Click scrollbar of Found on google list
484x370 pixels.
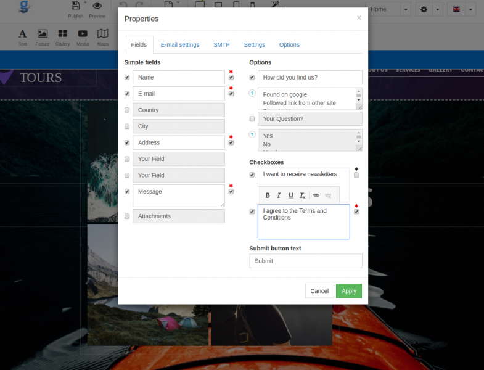[359, 96]
